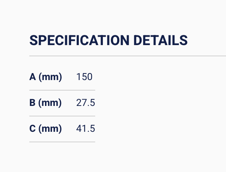The image size is (226, 172).
Task: Click the divider line below row C
Action: [62, 142]
